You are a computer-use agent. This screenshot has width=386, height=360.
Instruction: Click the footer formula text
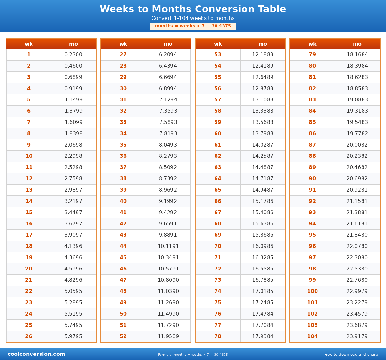click(x=193, y=355)
